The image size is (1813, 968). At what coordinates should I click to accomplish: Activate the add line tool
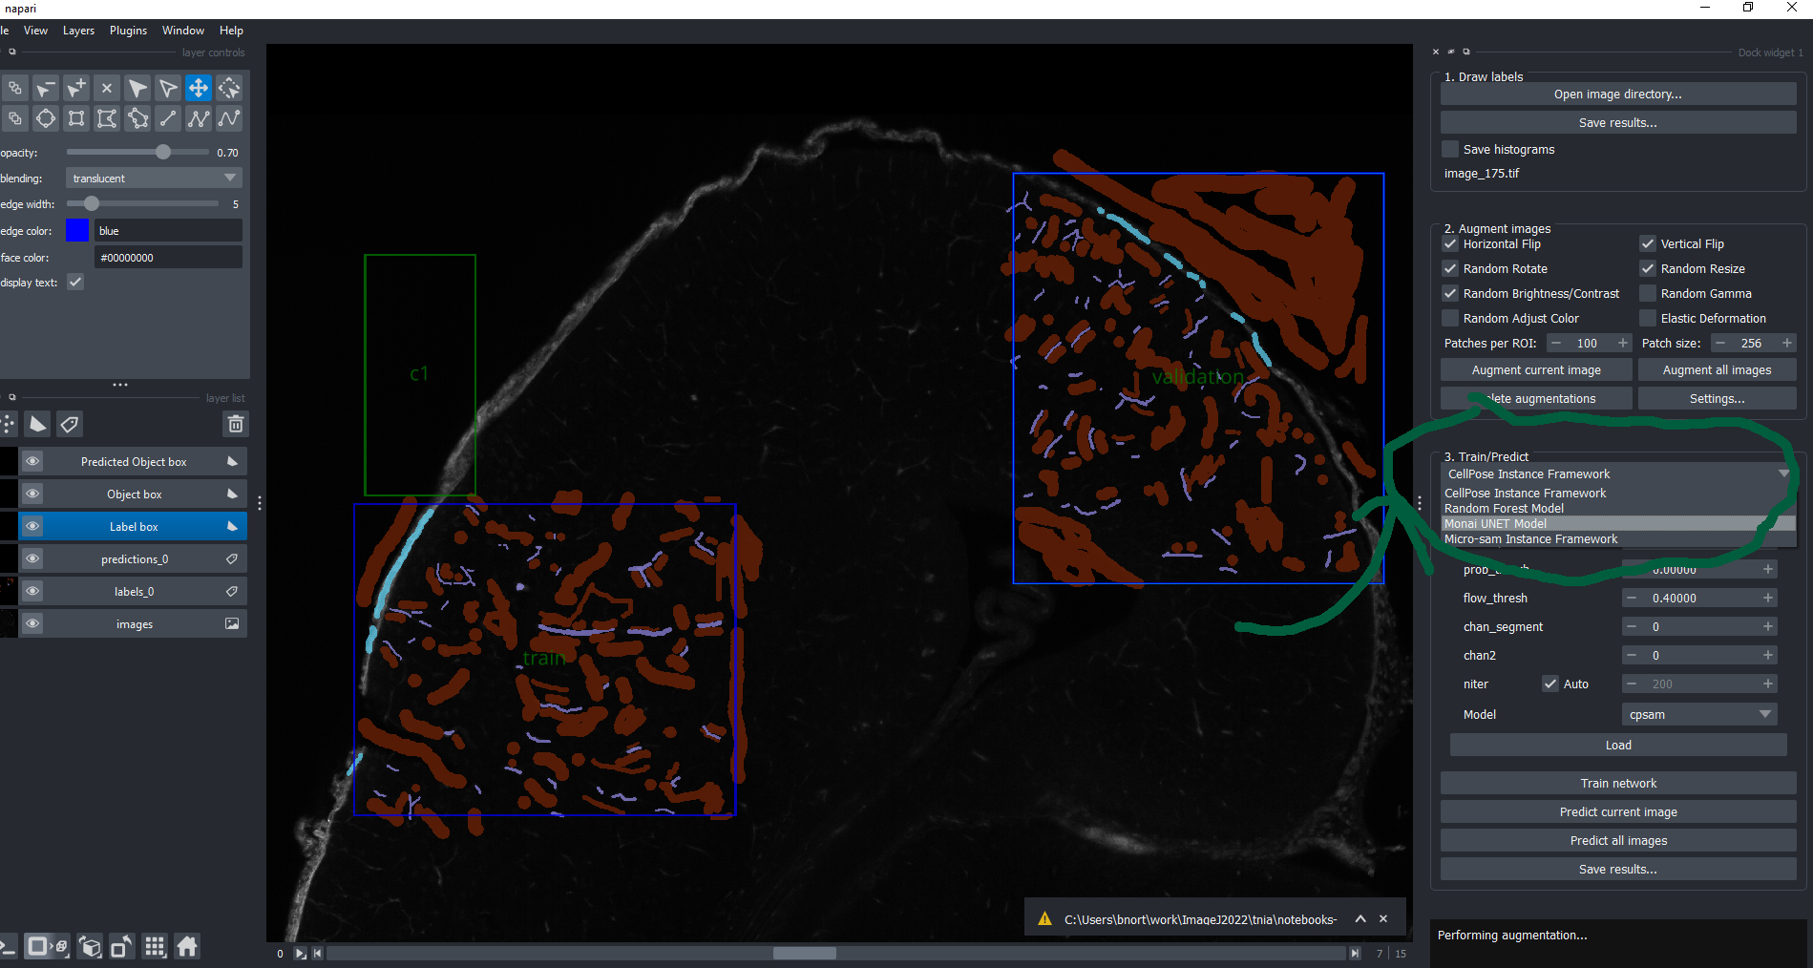click(168, 118)
